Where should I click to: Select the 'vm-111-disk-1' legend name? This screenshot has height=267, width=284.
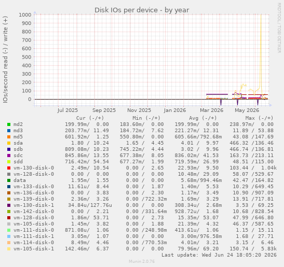(34, 236)
